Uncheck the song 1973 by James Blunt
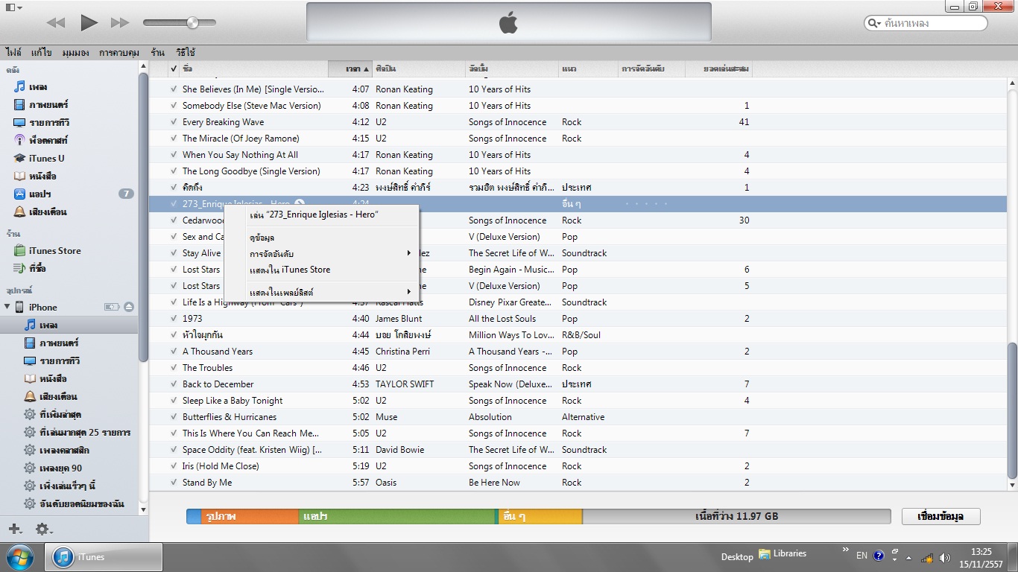 coord(174,319)
